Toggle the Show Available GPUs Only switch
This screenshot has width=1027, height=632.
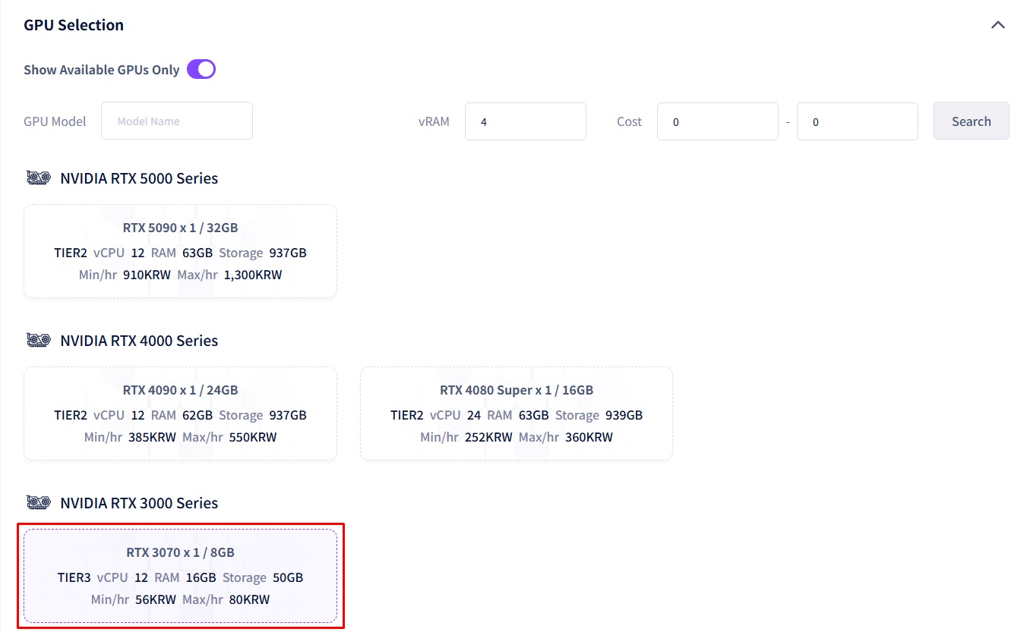[x=201, y=70]
